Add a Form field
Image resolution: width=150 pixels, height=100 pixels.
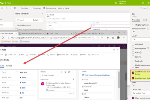pos(23,8)
